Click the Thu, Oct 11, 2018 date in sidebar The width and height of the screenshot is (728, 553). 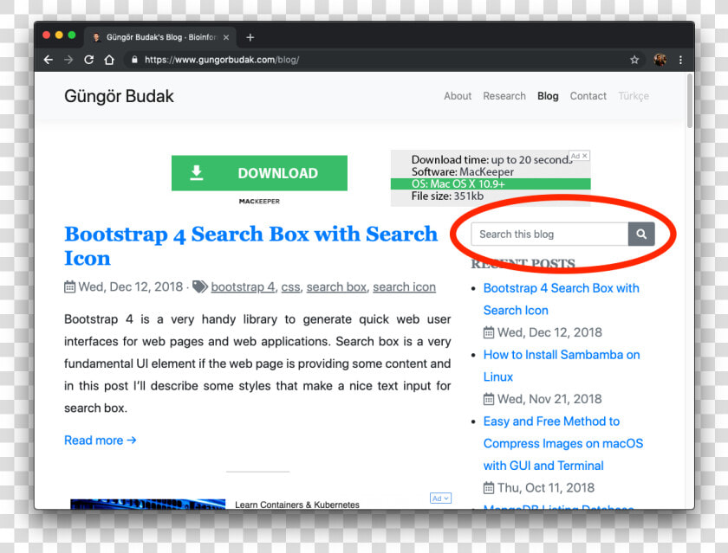pos(546,487)
